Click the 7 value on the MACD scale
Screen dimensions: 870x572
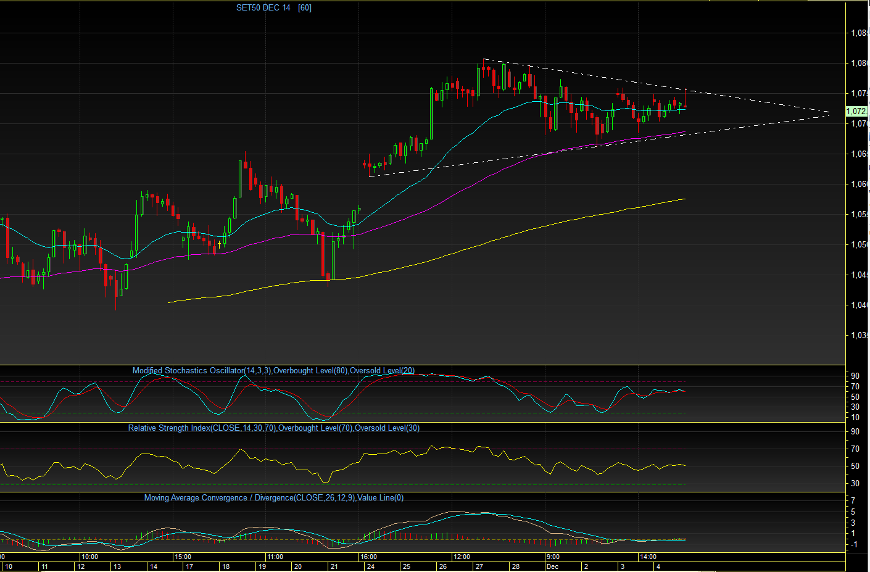[853, 500]
